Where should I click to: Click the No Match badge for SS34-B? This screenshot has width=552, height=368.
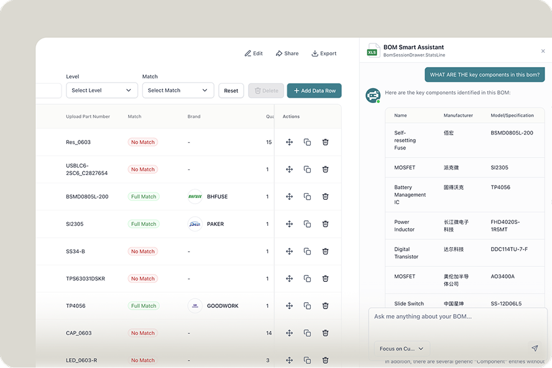[x=142, y=251]
